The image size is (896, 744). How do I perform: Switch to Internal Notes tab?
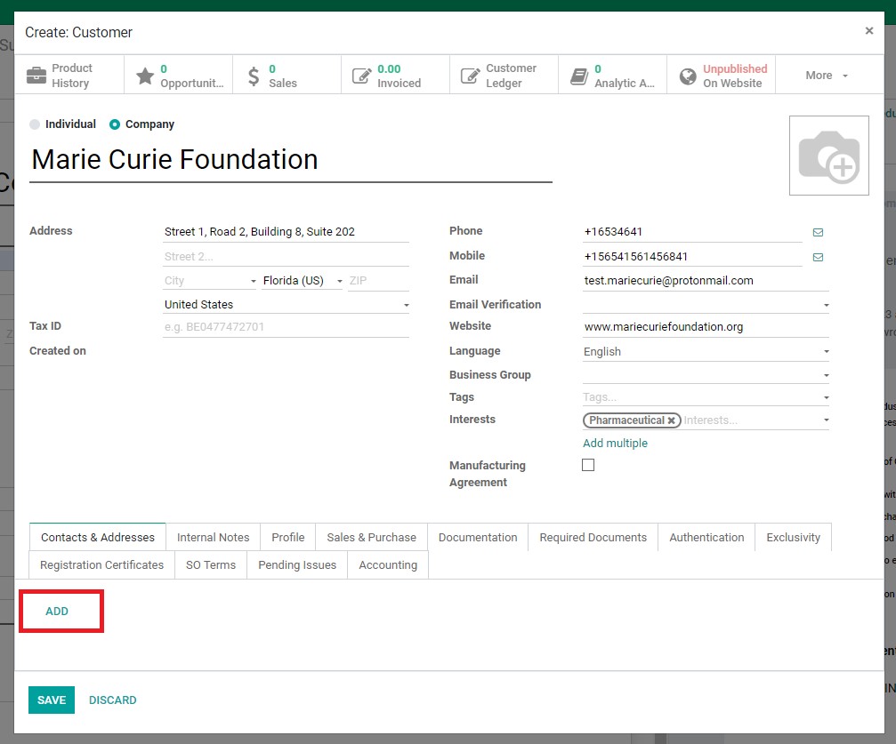pos(214,537)
